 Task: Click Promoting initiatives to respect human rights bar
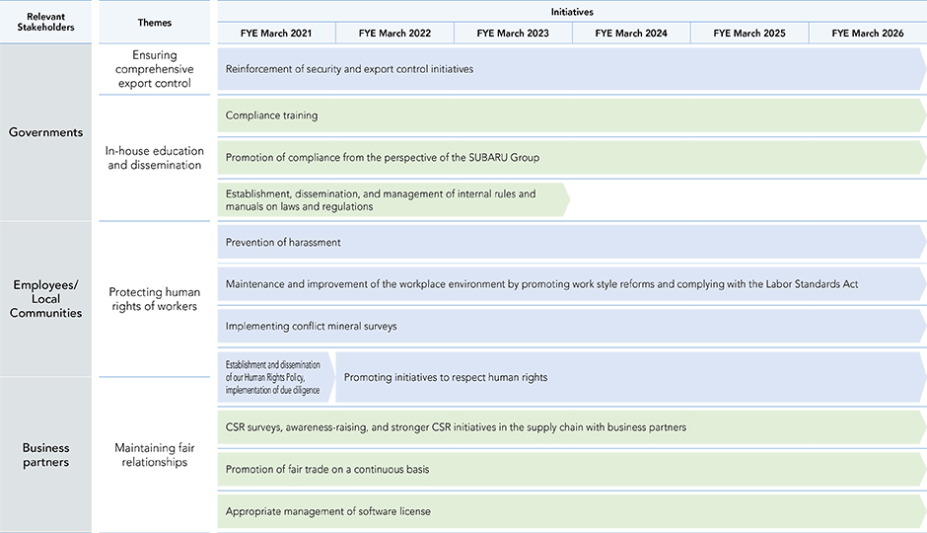(x=631, y=377)
